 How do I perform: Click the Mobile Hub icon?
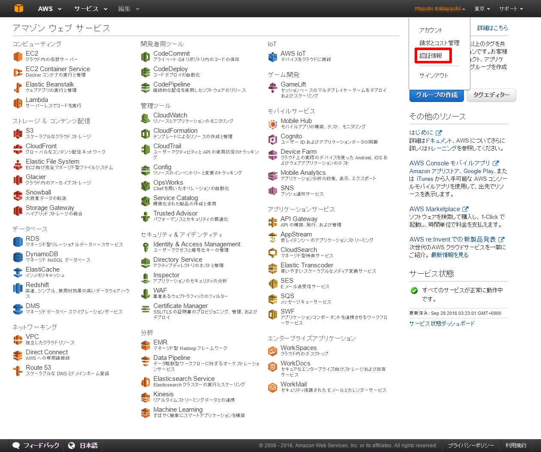tap(272, 124)
